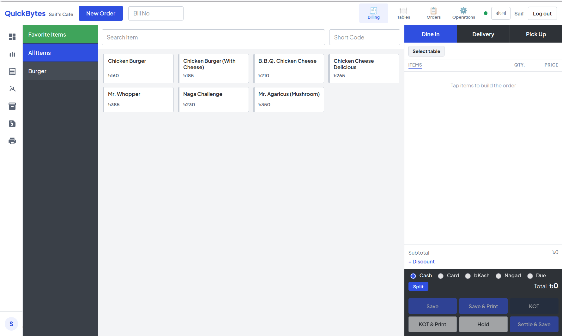The image size is (562, 336).
Task: Add Naga Challenge to order
Action: [213, 100]
